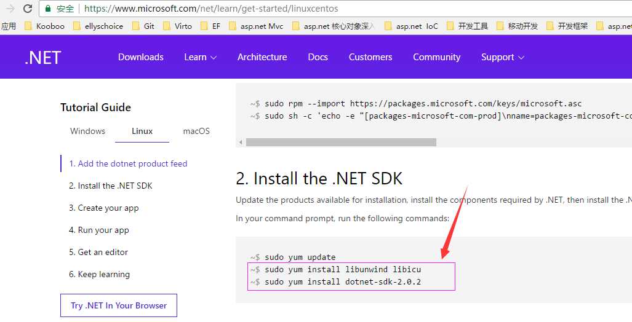Go to step 4 Run your app

[x=98, y=230]
